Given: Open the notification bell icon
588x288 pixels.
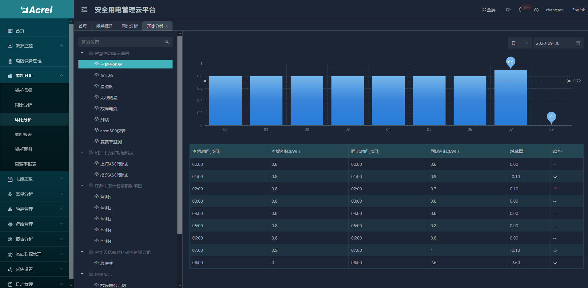Looking at the screenshot, I should click(521, 10).
